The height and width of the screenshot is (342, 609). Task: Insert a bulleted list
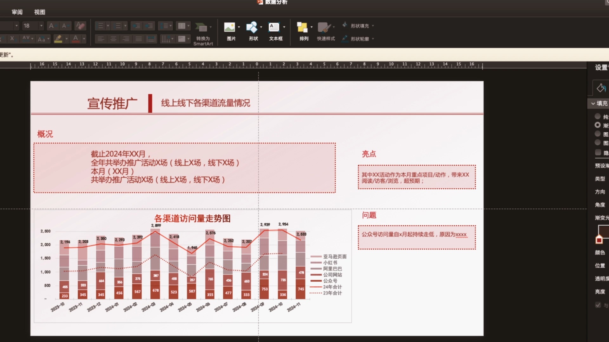100,26
